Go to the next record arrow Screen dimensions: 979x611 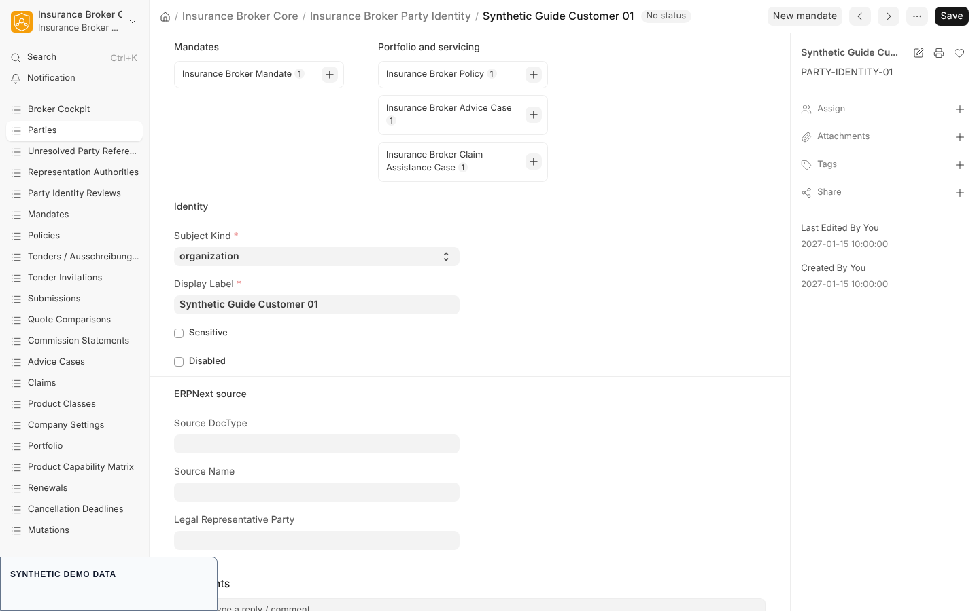[x=889, y=16]
